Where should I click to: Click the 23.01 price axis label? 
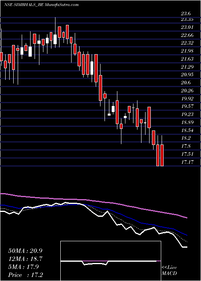(x=187, y=27)
